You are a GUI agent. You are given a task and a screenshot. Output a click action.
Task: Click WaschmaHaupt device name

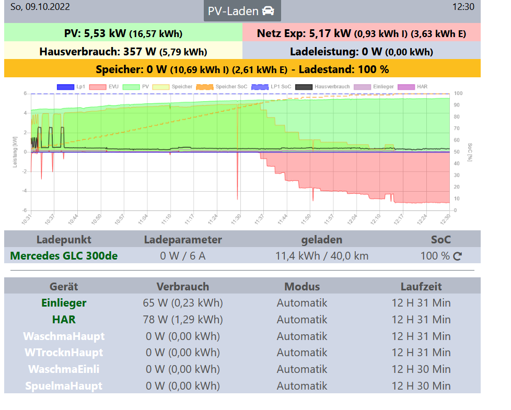(x=64, y=336)
